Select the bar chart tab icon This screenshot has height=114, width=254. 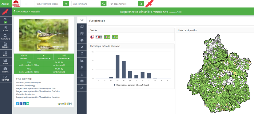[82, 61]
